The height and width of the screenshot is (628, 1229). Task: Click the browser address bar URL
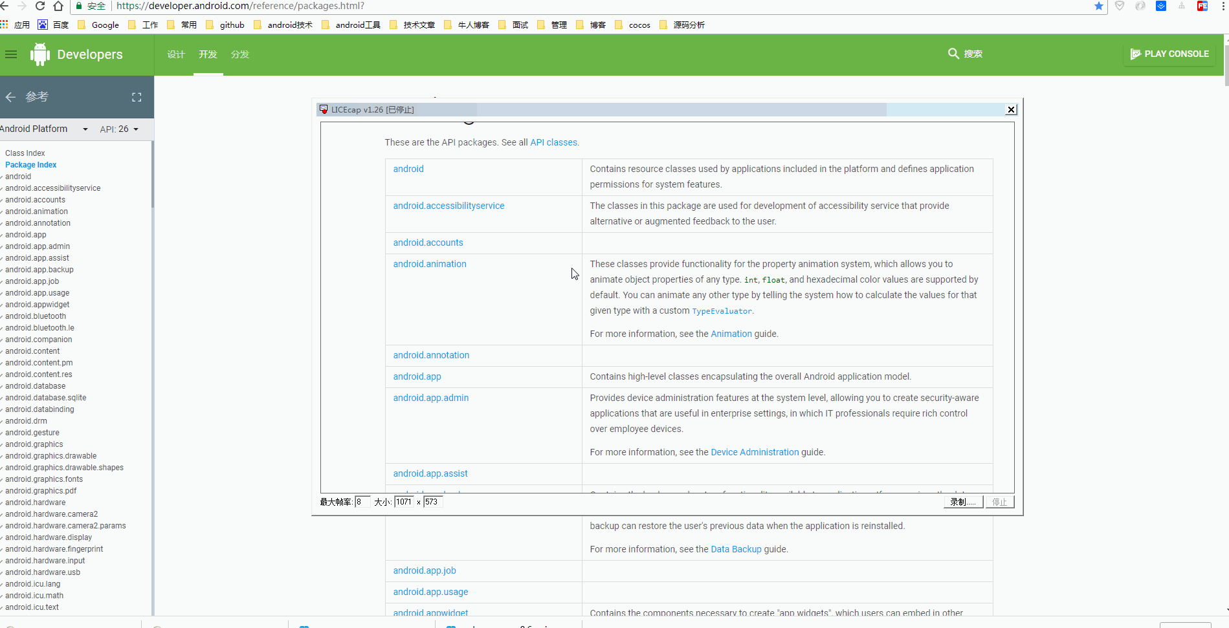(x=240, y=6)
